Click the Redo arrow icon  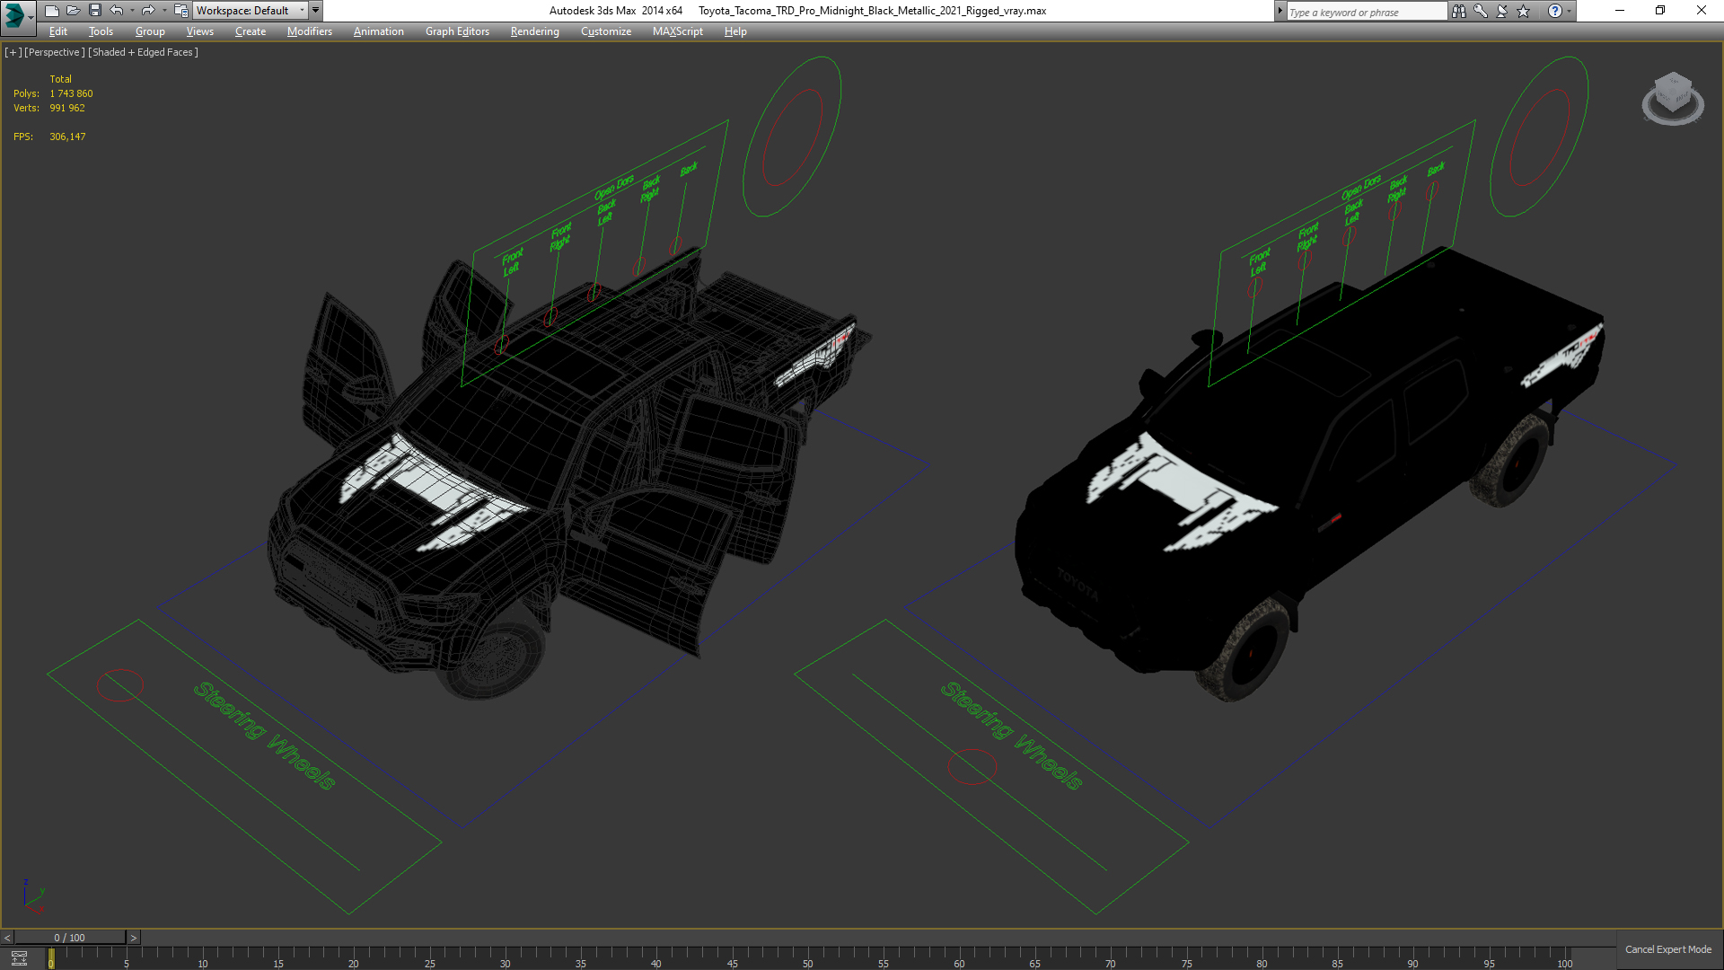[x=148, y=11]
